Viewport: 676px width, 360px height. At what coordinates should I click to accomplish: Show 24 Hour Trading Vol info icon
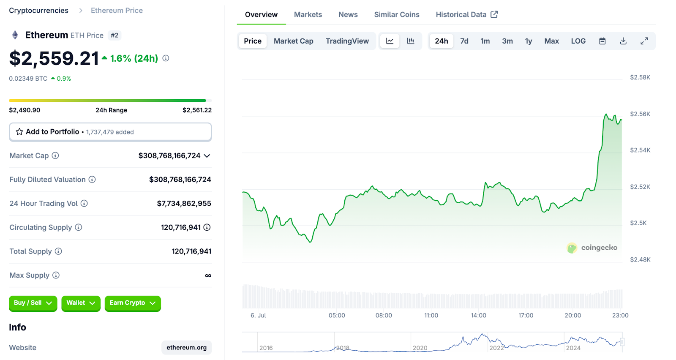84,204
